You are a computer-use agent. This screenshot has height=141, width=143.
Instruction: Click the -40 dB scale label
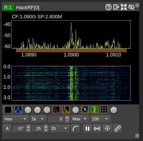(x=7, y=24)
